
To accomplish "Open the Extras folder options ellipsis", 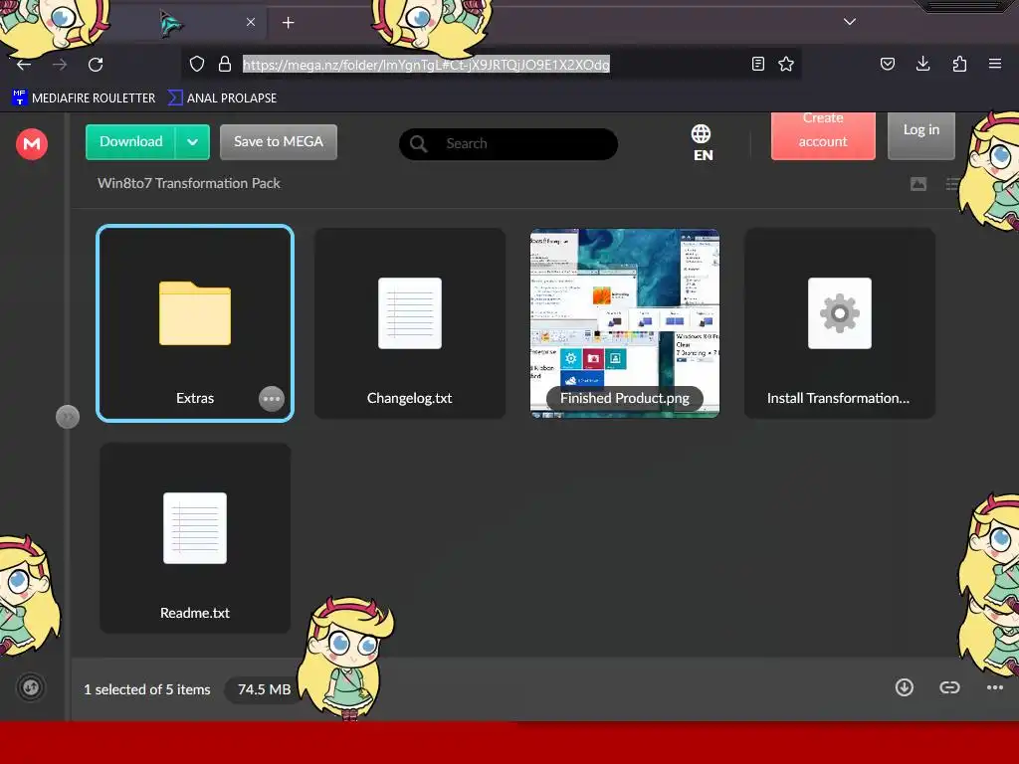I will click(272, 398).
